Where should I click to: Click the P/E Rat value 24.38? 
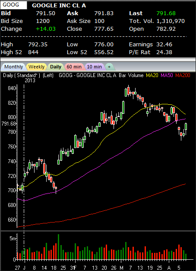tap(164, 52)
